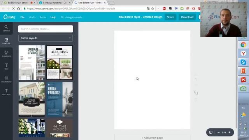Close the second Canva projects tab
The height and width of the screenshot is (140, 249).
point(69,3)
